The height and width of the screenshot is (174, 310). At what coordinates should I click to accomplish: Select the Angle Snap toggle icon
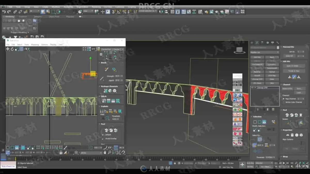[119, 12]
